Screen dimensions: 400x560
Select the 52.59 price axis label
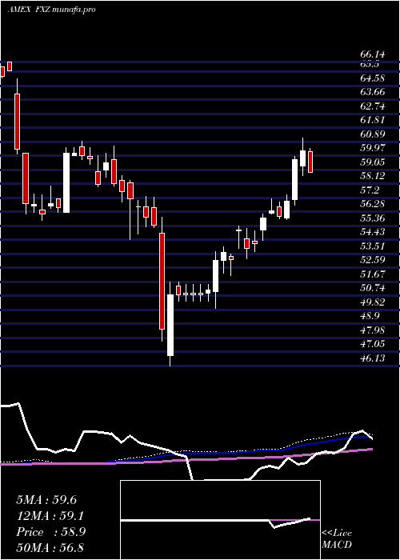(x=373, y=260)
